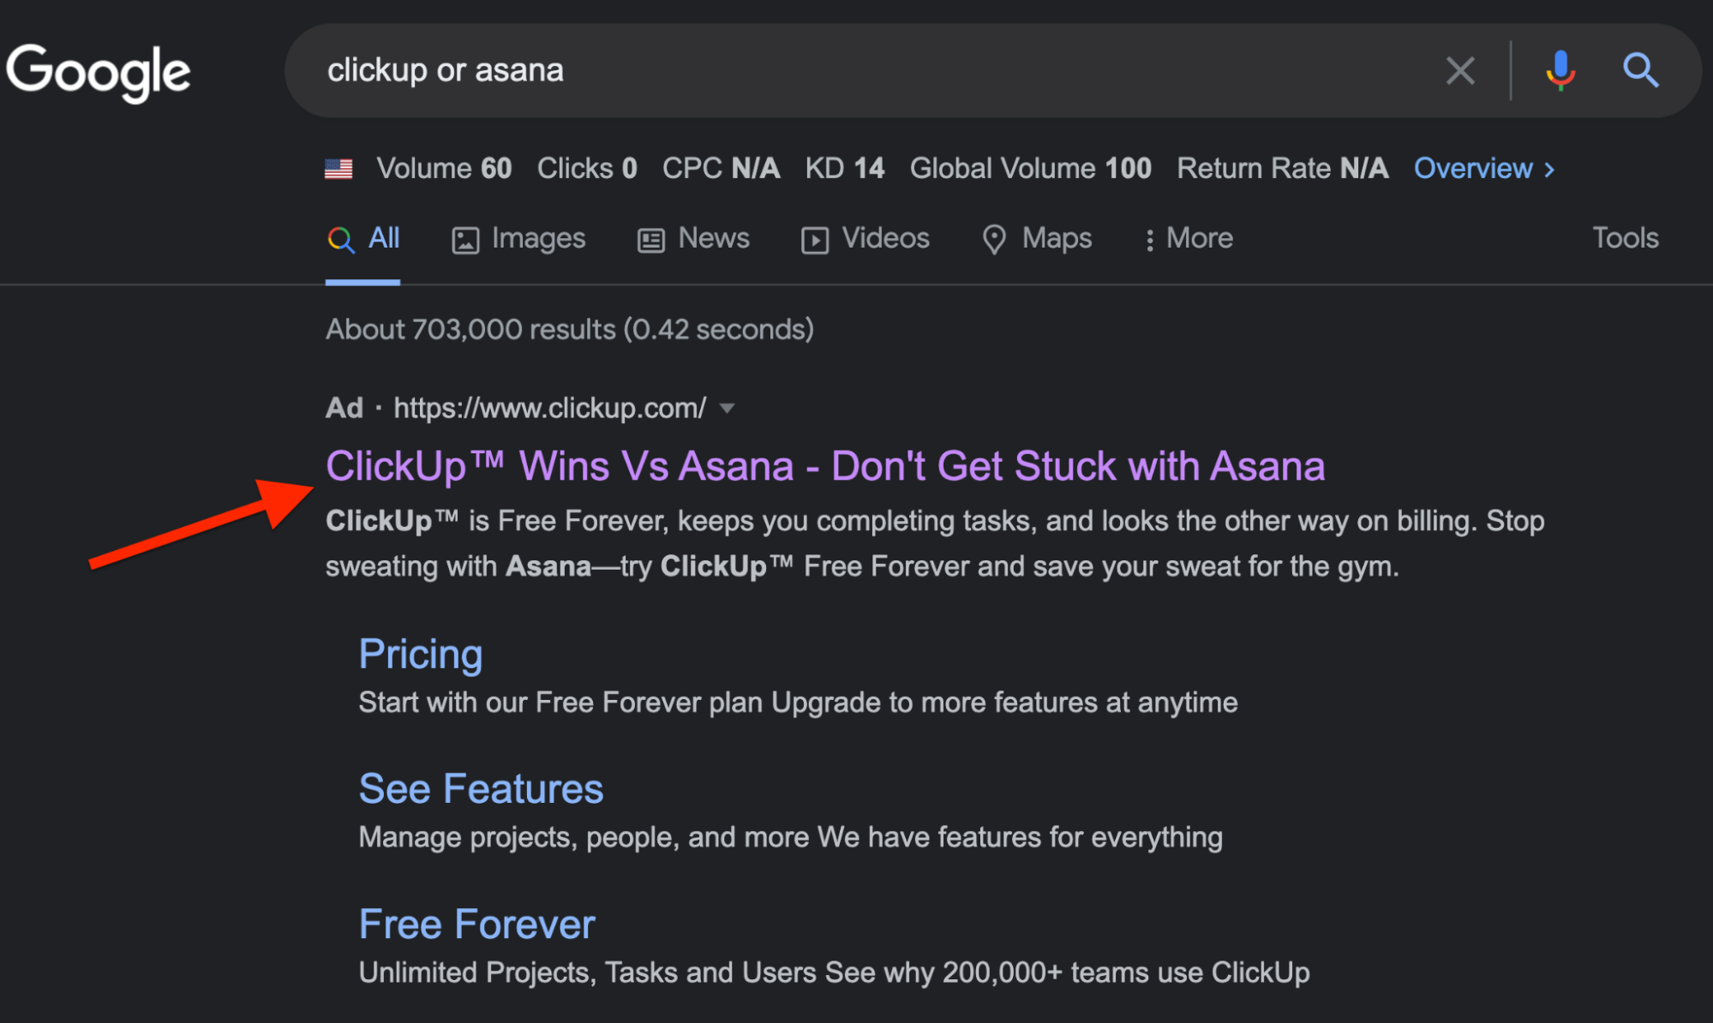This screenshot has width=1713, height=1023.
Task: Click the Overview chevron arrow
Action: point(1550,170)
